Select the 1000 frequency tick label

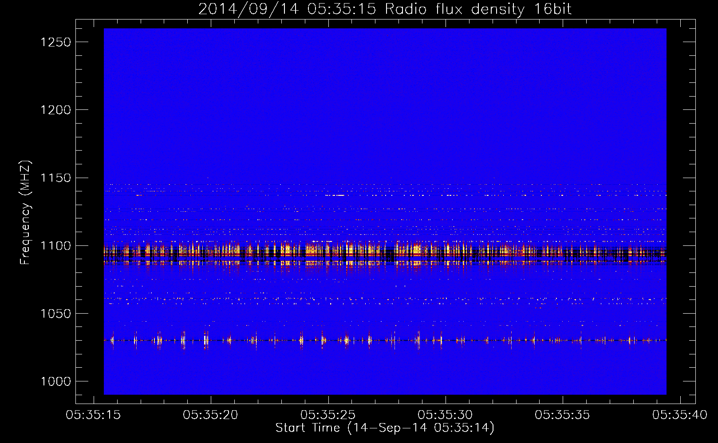tap(56, 381)
